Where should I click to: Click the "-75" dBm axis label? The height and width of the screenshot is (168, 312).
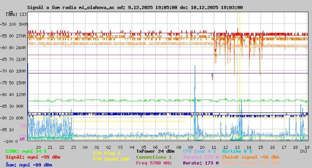[x=4, y=83]
